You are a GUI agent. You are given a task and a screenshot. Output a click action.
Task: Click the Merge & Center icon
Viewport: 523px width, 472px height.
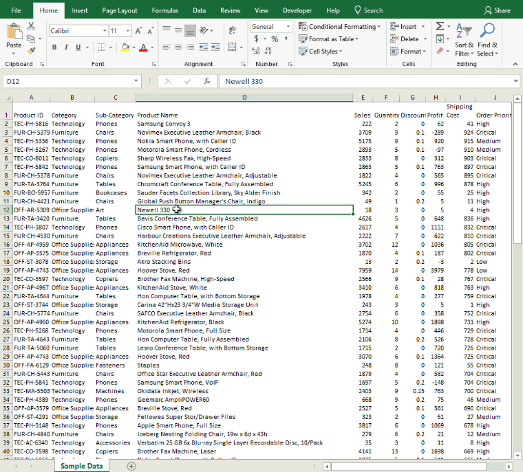click(232, 47)
